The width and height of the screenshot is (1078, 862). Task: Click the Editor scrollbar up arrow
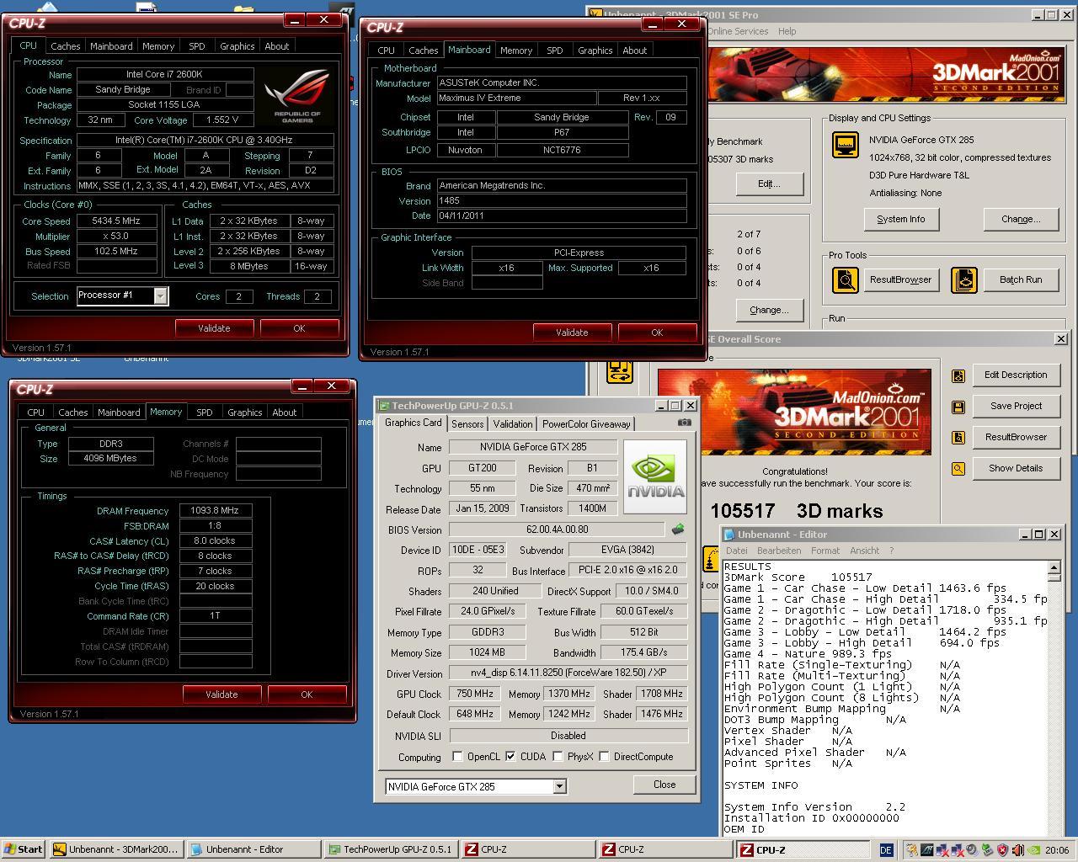point(1054,568)
